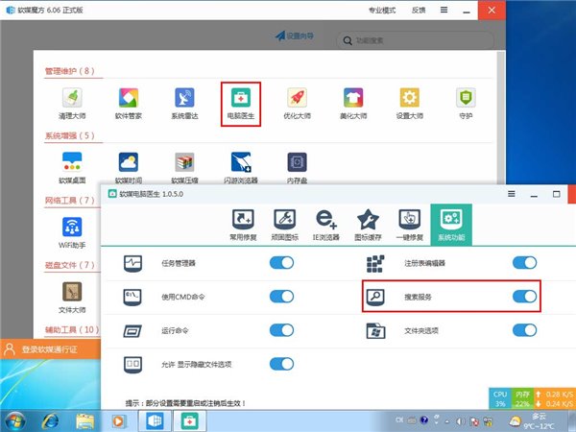Toggle 注册表编辑器 switch
Viewport: 576px width, 432px height.
(x=524, y=263)
